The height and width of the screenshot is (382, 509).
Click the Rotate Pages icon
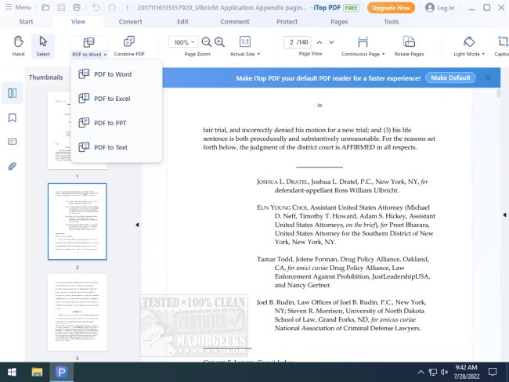(409, 41)
